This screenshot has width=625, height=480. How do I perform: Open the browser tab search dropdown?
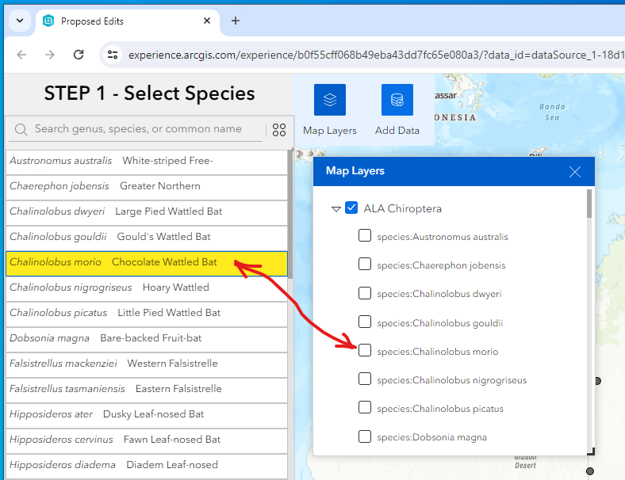click(x=19, y=21)
